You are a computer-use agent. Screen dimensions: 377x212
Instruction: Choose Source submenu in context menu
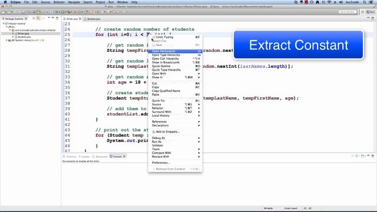point(175,104)
